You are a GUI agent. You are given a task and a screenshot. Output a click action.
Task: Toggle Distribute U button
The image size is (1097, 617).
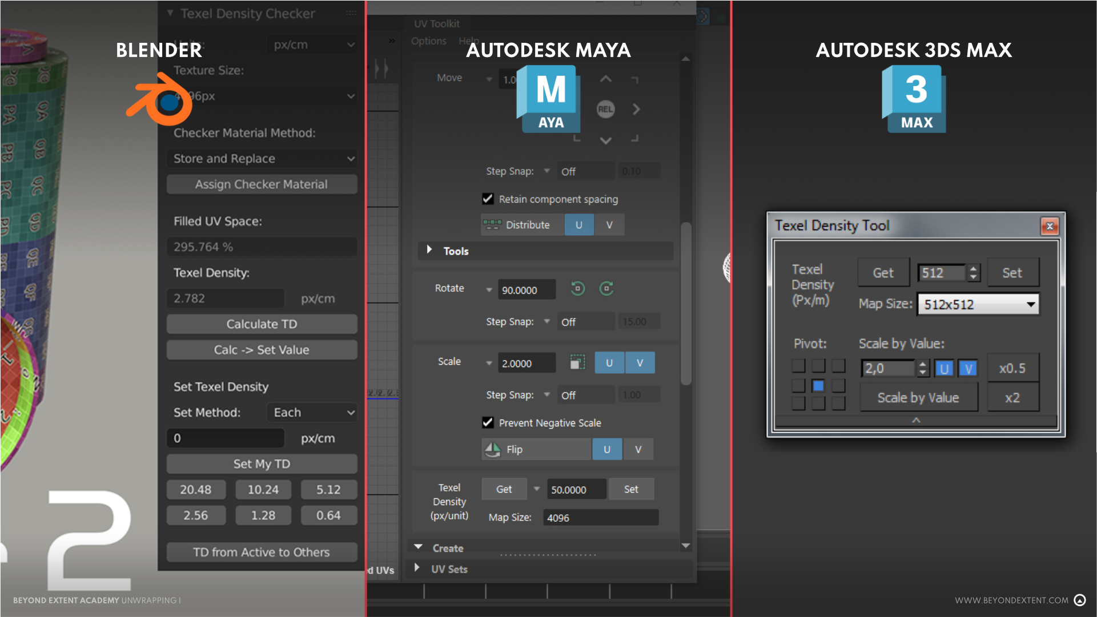579,225
